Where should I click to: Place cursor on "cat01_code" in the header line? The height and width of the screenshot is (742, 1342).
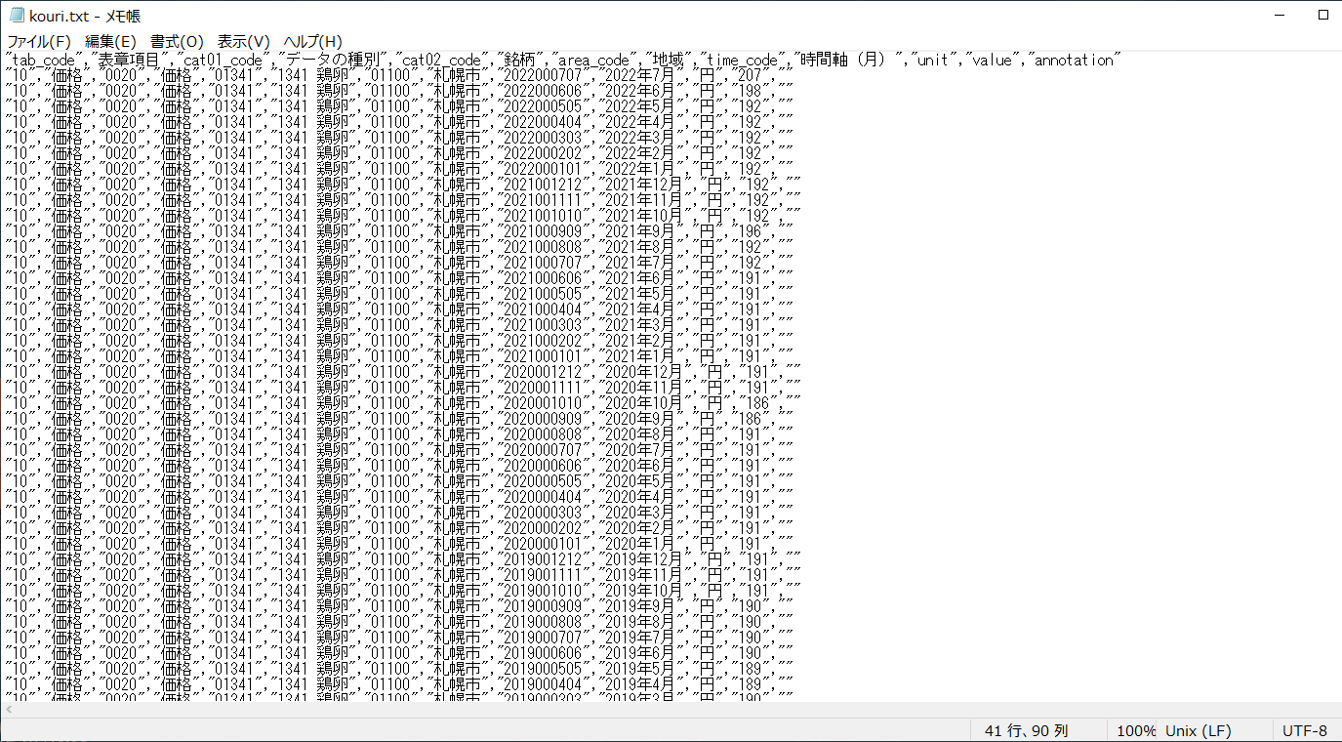click(224, 61)
